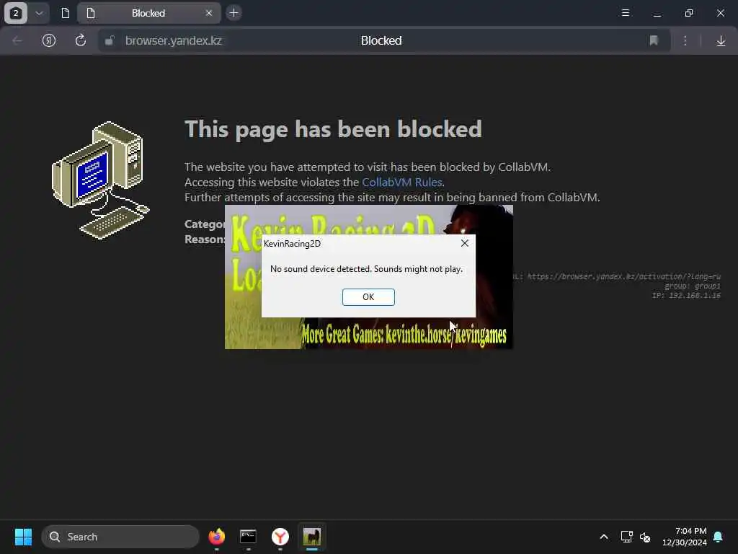Switch to the Blocked tab
The image size is (738, 554).
[x=148, y=13]
